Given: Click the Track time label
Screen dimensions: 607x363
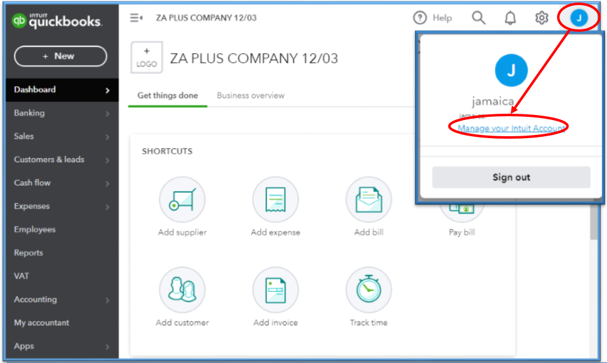Looking at the screenshot, I should pos(369,323).
